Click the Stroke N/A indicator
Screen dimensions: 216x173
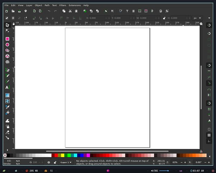18,164
